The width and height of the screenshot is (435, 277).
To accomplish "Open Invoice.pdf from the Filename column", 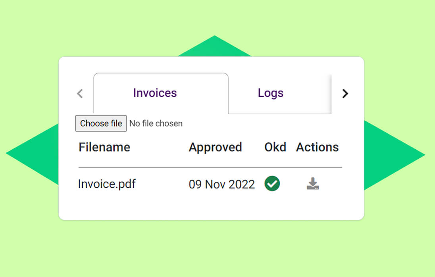I will click(106, 184).
